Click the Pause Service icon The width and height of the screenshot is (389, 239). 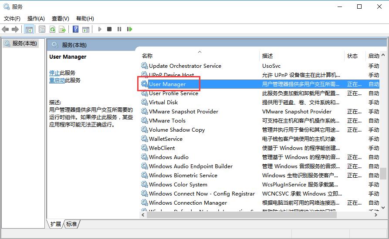point(119,29)
